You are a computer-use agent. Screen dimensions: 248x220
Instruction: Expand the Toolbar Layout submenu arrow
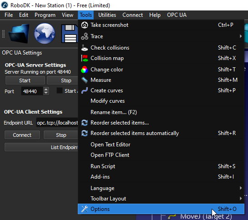tap(241, 199)
